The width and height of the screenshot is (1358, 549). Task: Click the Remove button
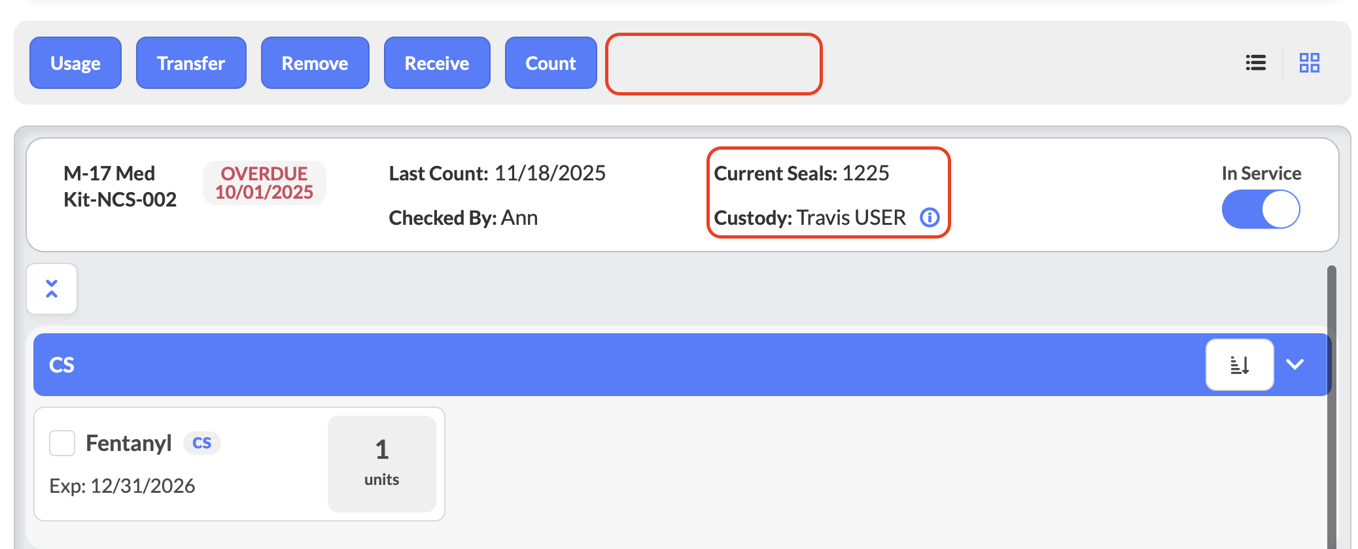315,63
